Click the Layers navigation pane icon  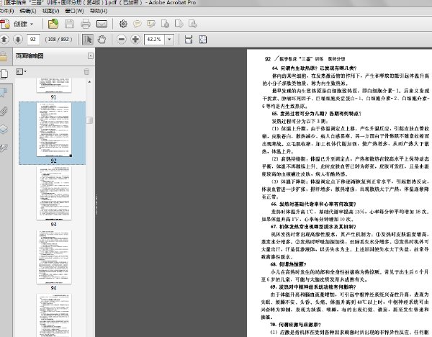click(x=4, y=130)
